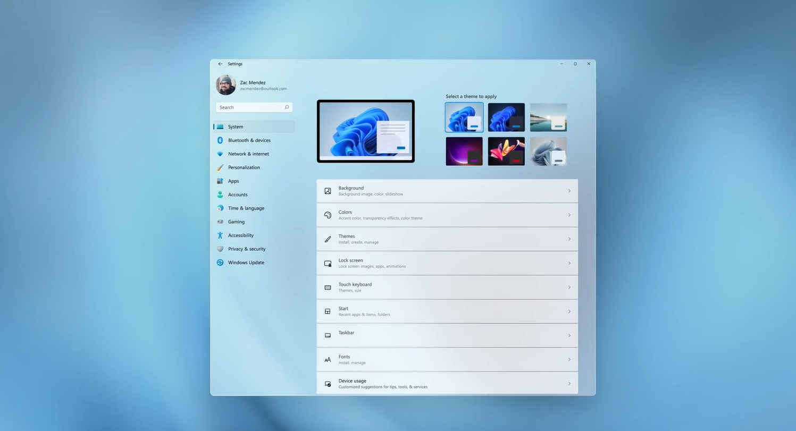Open the Start settings row

(x=447, y=311)
